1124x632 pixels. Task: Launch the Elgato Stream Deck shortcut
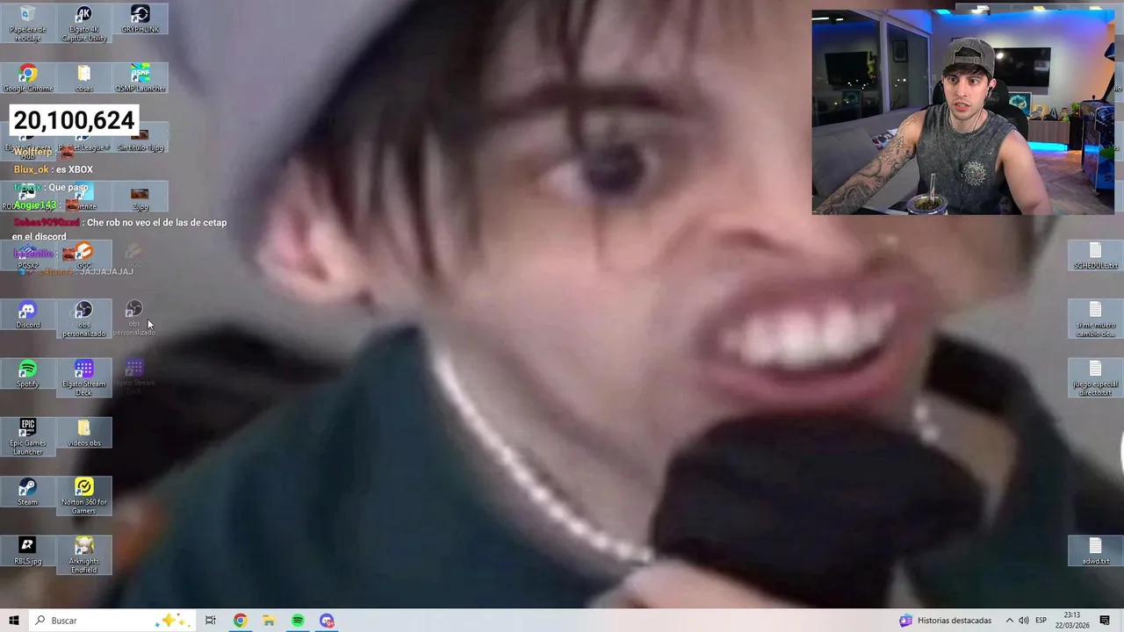84,378
